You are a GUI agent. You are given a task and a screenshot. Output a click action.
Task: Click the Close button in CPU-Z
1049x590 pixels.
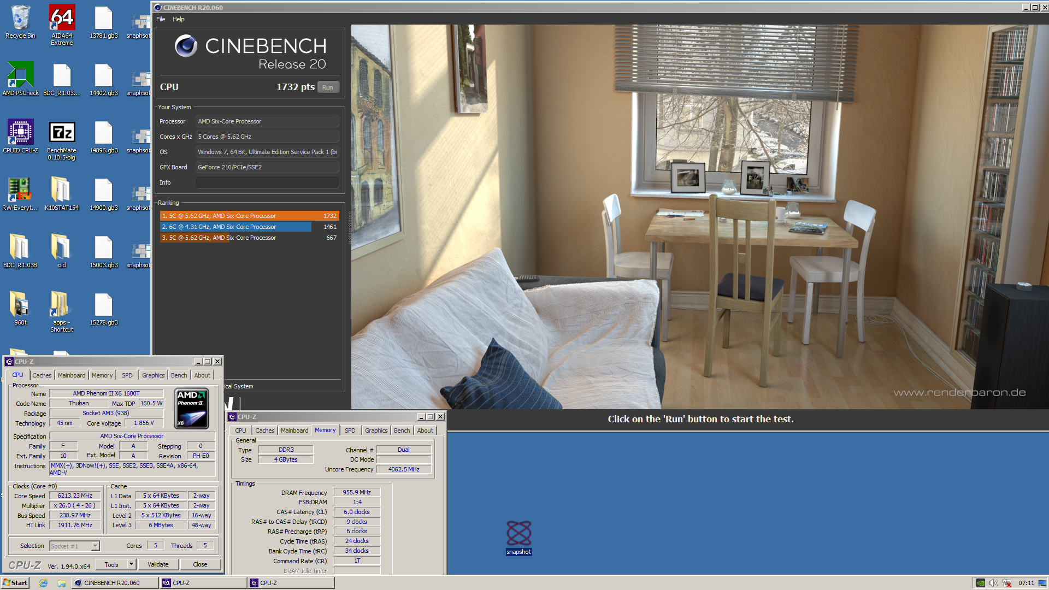[x=200, y=564]
